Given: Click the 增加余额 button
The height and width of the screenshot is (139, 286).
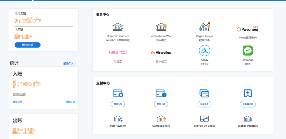Looking at the screenshot, I should point(28,45).
